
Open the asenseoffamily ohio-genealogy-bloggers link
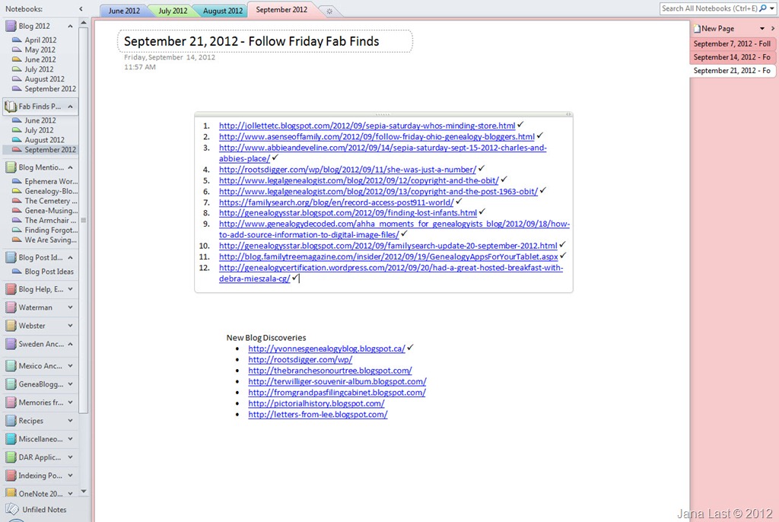tap(377, 137)
